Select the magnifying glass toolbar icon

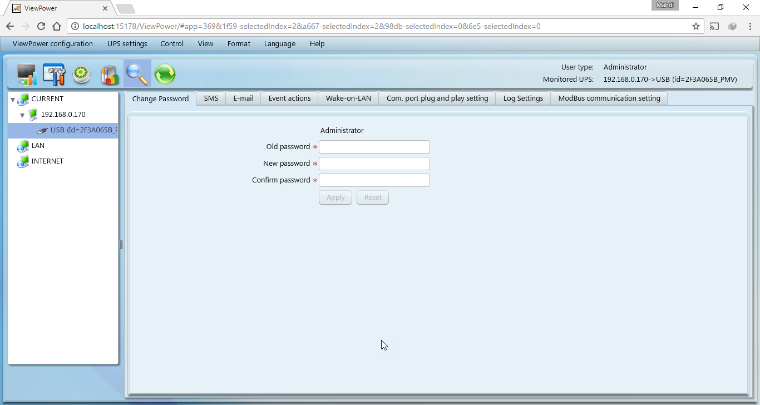[x=137, y=74]
